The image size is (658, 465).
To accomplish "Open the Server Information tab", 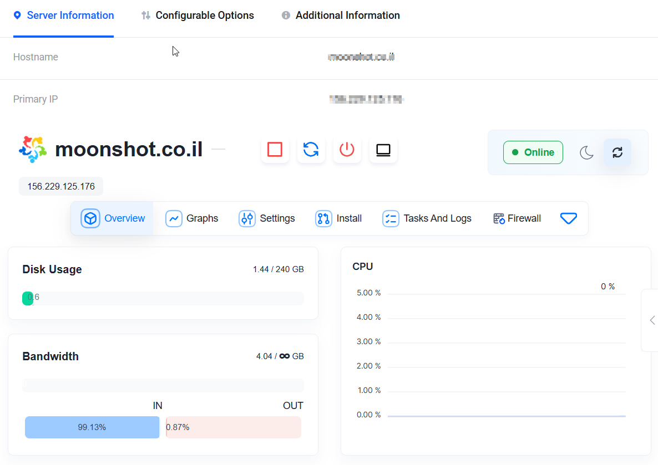I will click(63, 16).
